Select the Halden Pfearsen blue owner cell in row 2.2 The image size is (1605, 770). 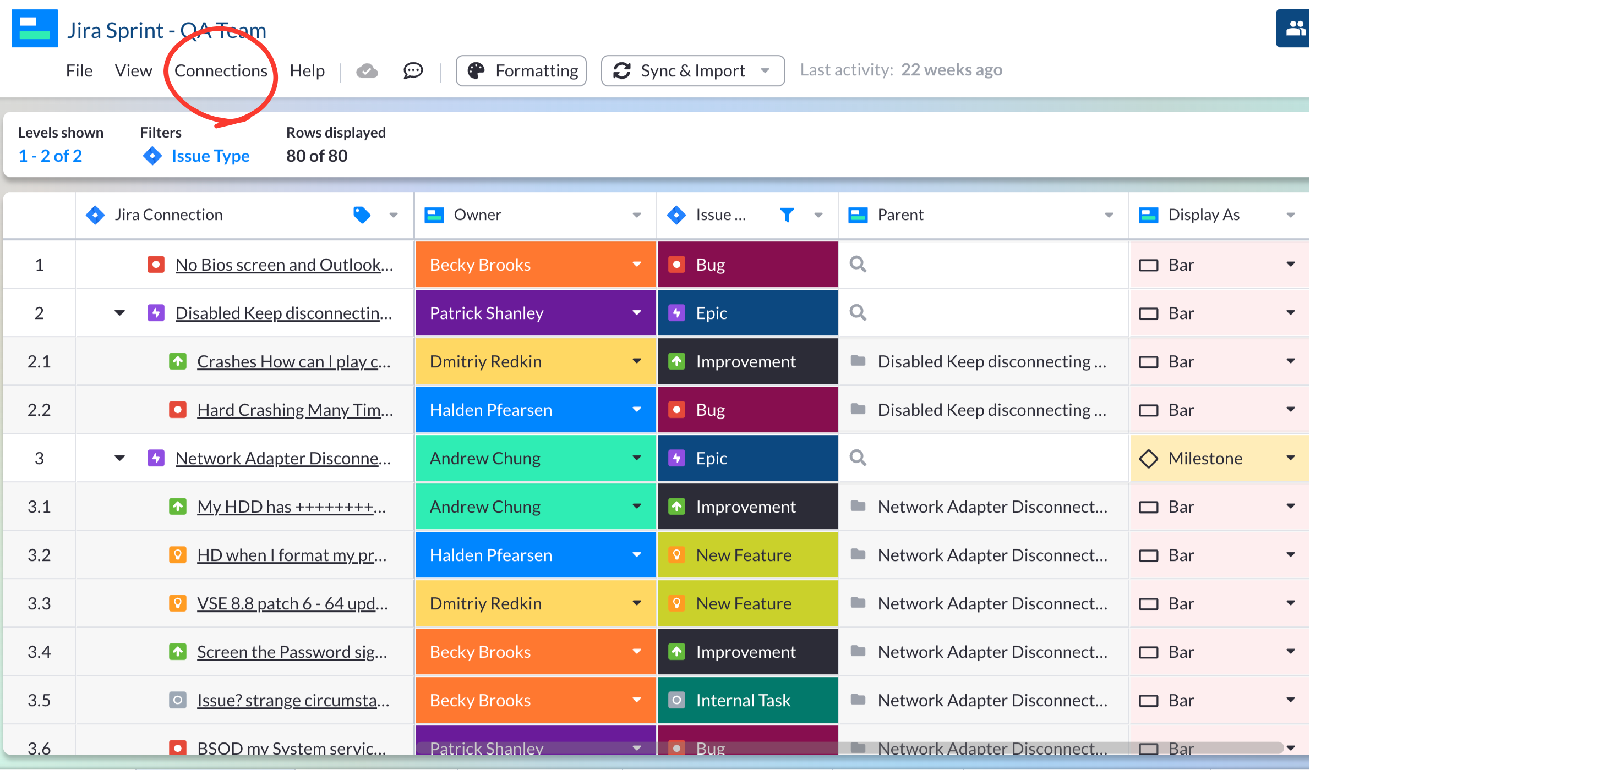[x=536, y=410]
